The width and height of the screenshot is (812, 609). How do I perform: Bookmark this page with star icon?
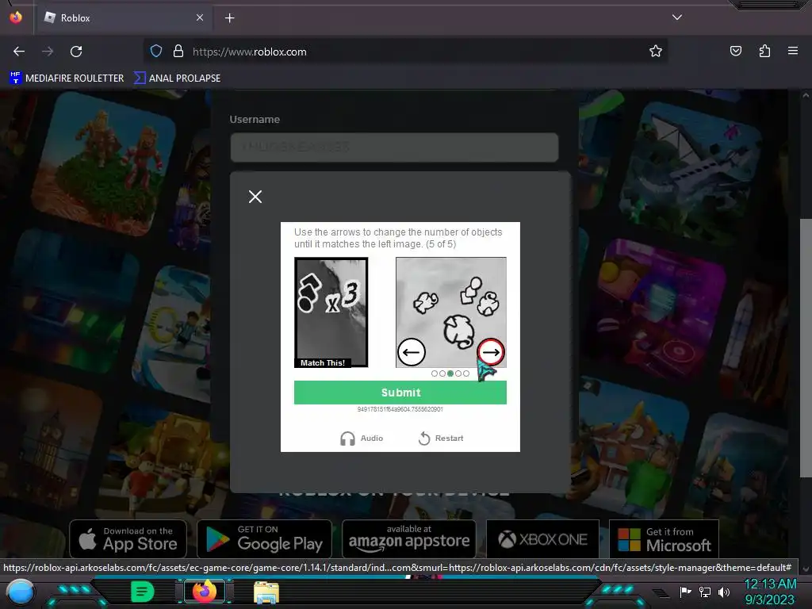656,52
